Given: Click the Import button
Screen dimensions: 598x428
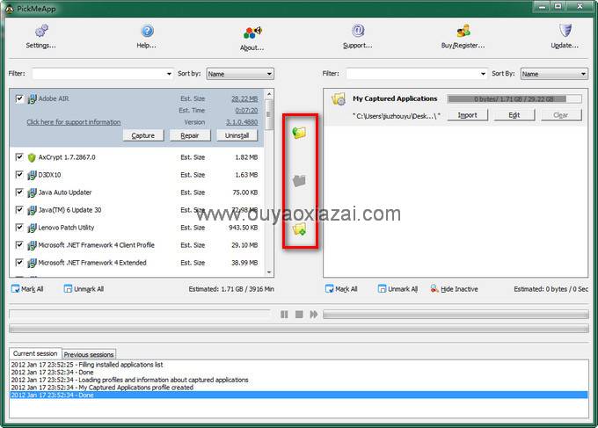Looking at the screenshot, I should coord(467,115).
